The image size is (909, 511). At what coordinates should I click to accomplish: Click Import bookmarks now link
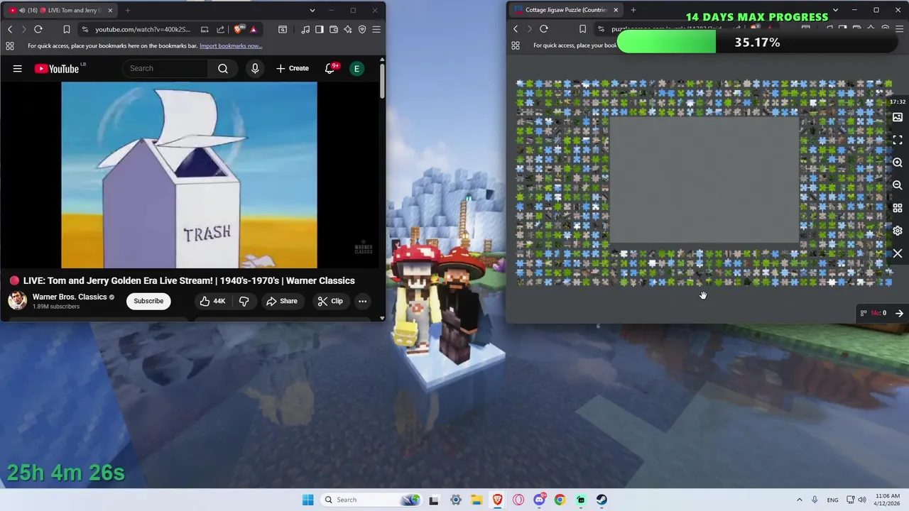[x=231, y=46]
